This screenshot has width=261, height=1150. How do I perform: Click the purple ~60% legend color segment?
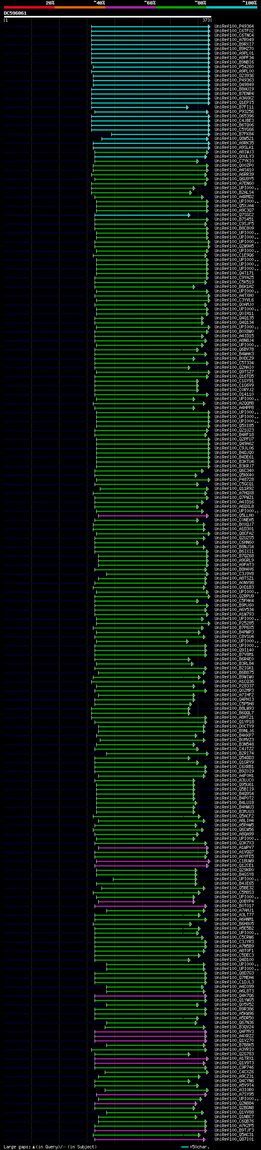(x=130, y=8)
